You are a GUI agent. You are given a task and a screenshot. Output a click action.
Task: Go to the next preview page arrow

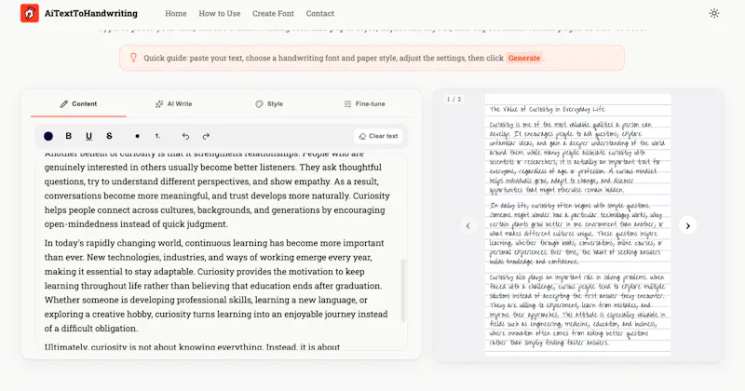(x=687, y=225)
